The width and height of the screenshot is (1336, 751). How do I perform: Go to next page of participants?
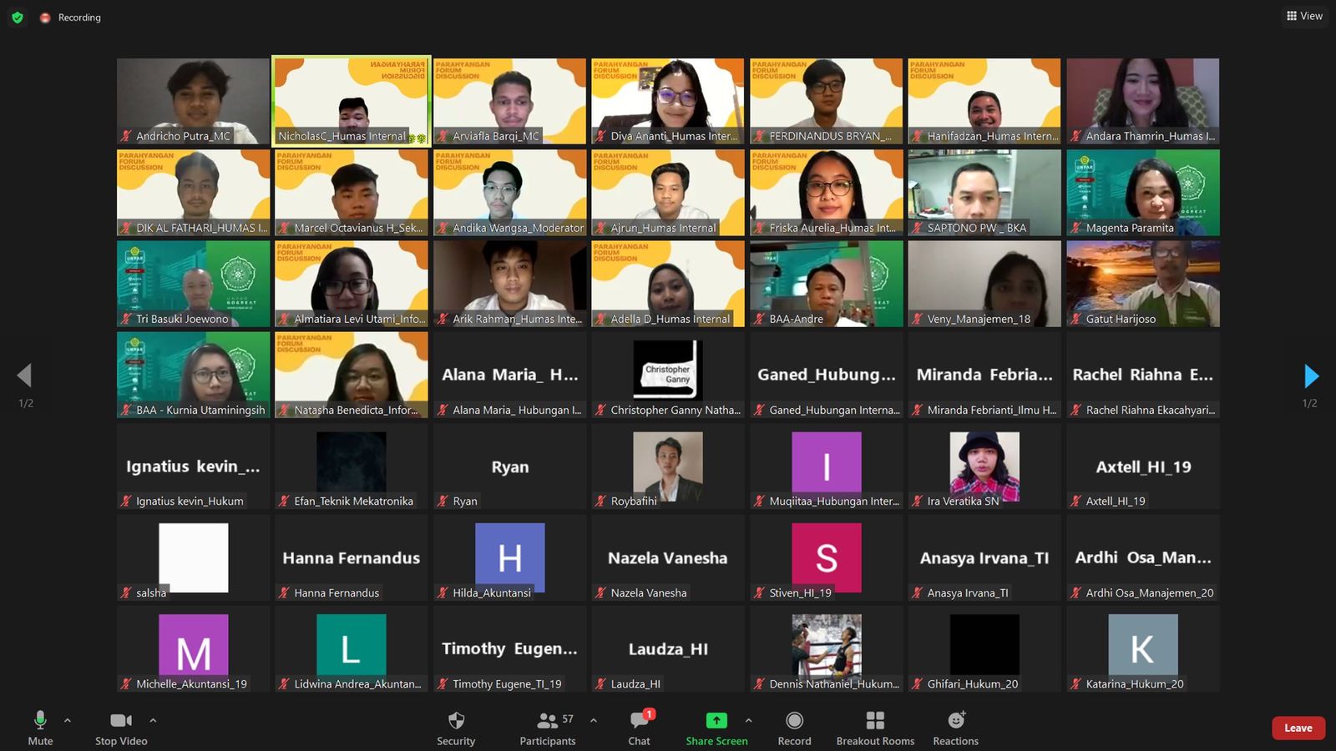(1311, 376)
